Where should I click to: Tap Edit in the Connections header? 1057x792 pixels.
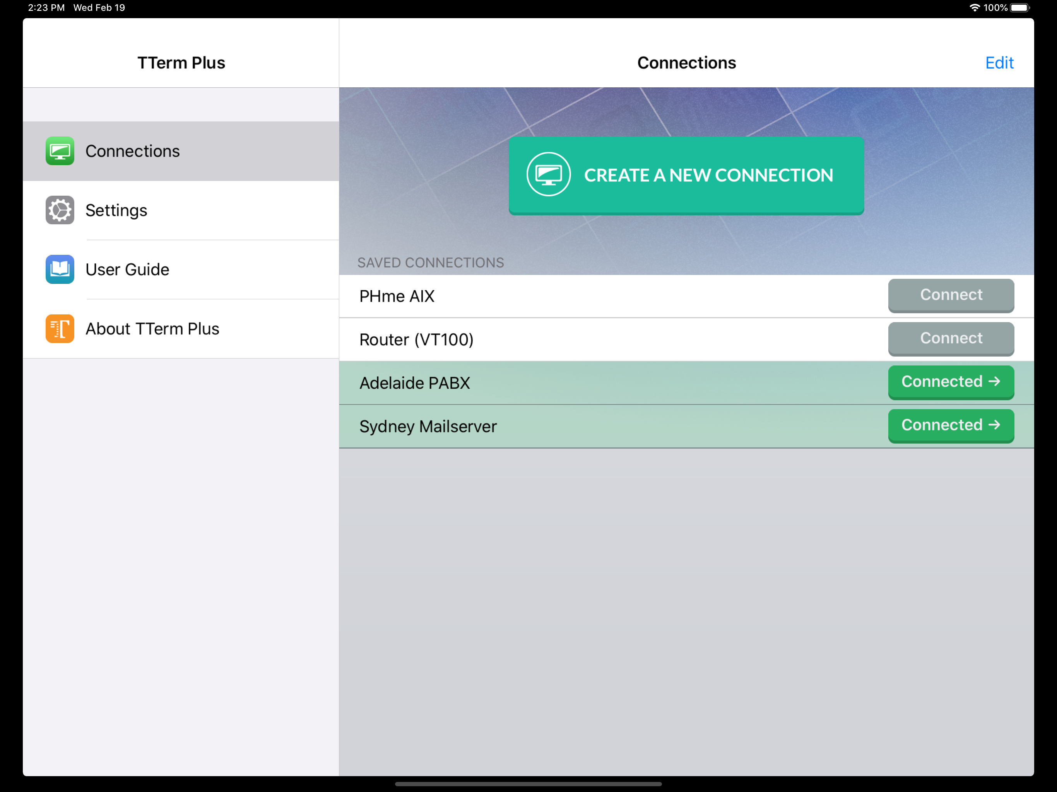click(999, 63)
